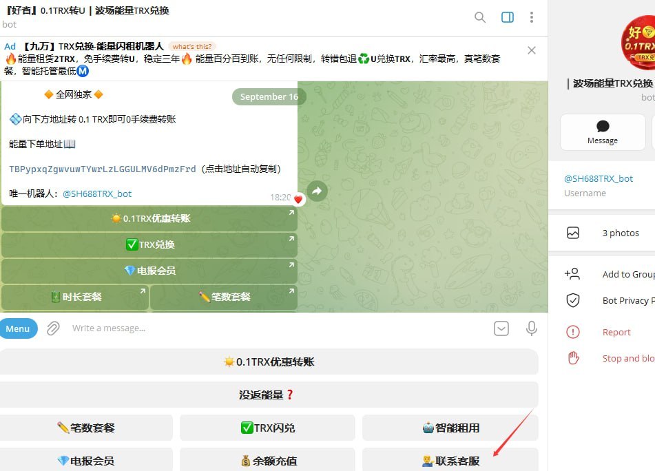This screenshot has width=655, height=471.
Task: Open chat search magnifier icon
Action: [480, 17]
